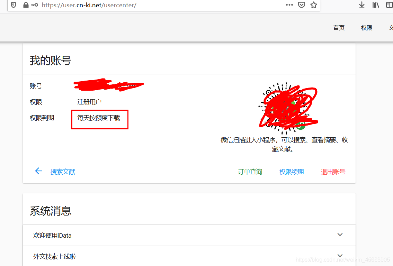
Task: Bookmark this page with star icon
Action: (x=314, y=5)
